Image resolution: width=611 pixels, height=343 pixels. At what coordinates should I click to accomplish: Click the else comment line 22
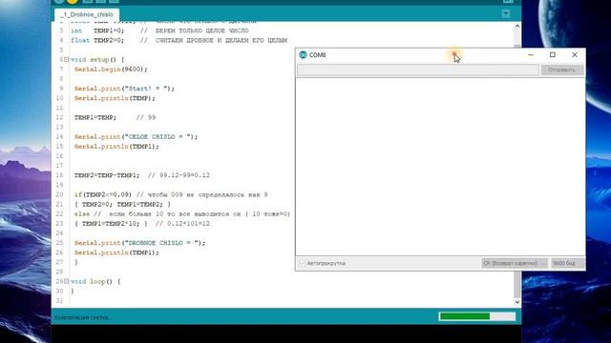[182, 213]
